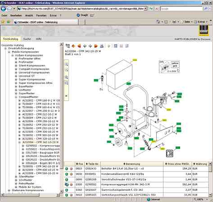Click the blue layout icon in the viewer toolbar
This screenshot has height=202, width=213.
[115, 46]
